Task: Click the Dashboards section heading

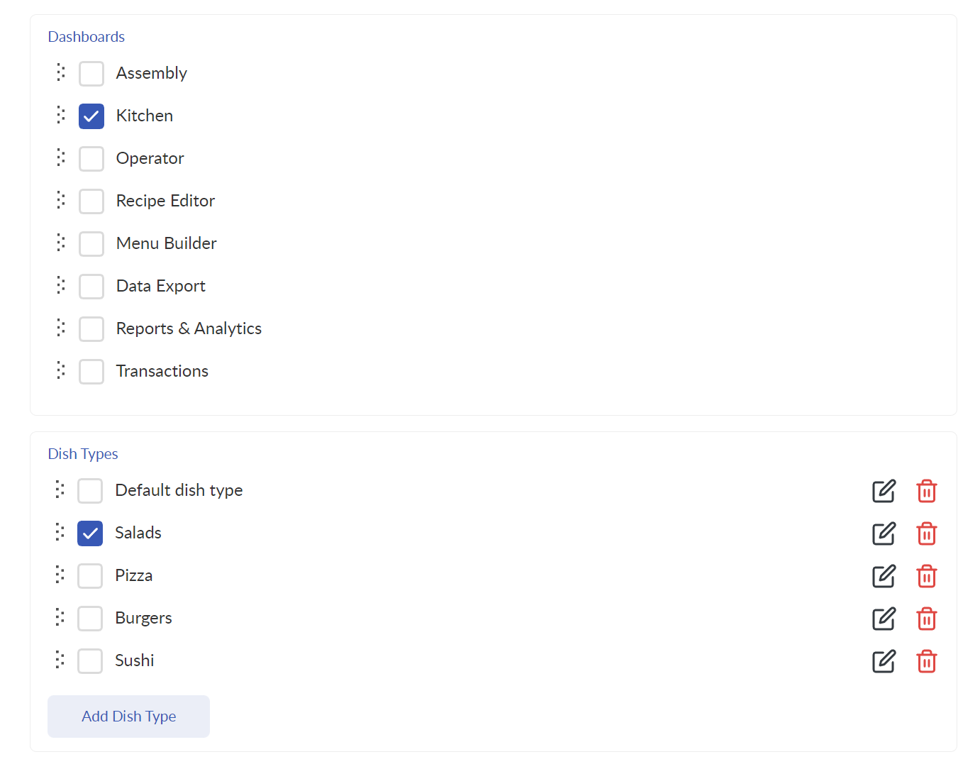Action: [x=87, y=37]
